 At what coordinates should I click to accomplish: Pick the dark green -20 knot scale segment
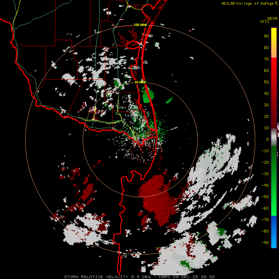pos(274,162)
